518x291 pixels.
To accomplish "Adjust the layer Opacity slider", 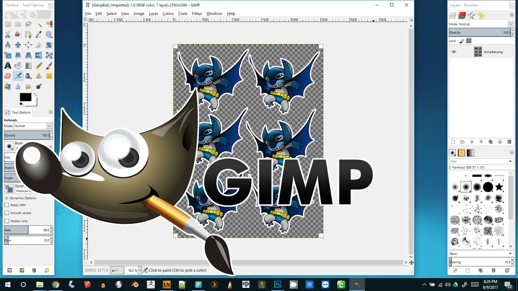I will click(x=481, y=32).
